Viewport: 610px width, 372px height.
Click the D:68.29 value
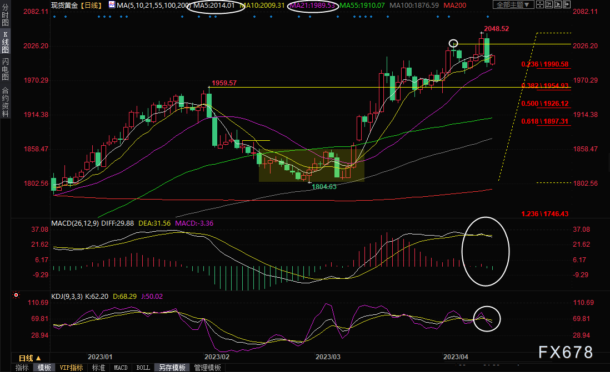[124, 296]
